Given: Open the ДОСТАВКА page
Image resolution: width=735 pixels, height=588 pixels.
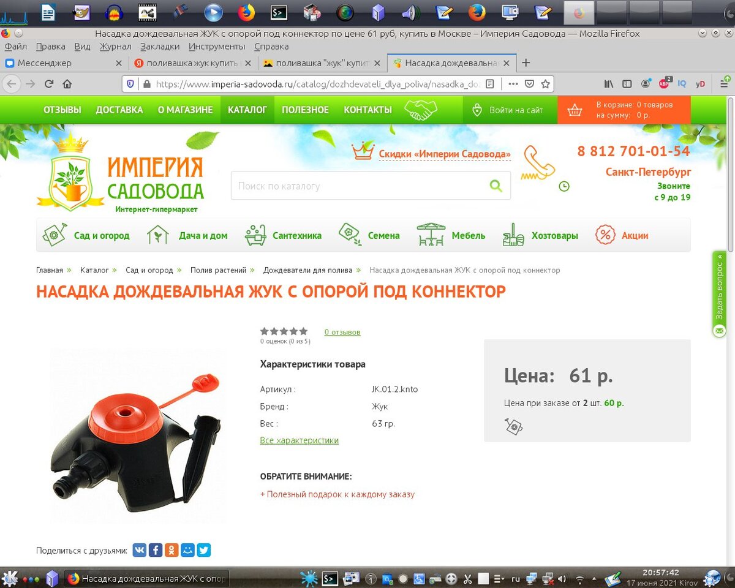Looking at the screenshot, I should 119,110.
